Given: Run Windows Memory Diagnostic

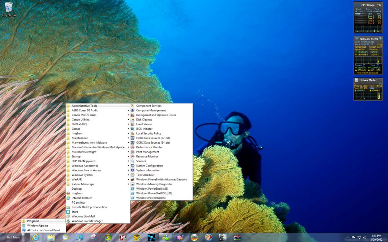Looking at the screenshot, I should [x=161, y=184].
